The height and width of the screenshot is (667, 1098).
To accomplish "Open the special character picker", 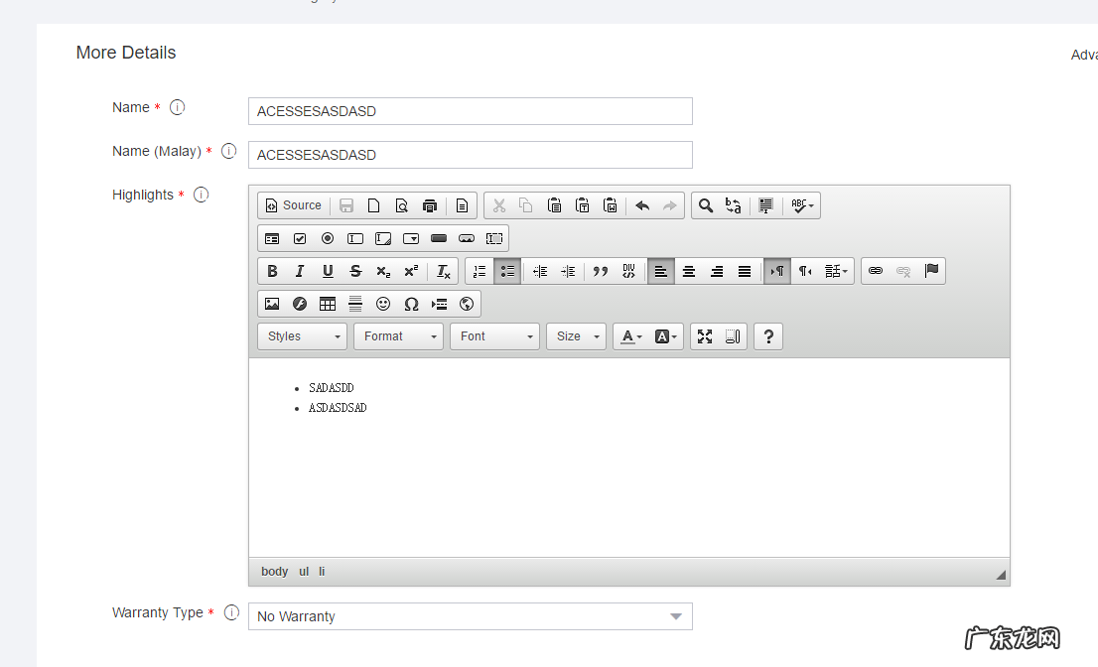I will click(411, 304).
